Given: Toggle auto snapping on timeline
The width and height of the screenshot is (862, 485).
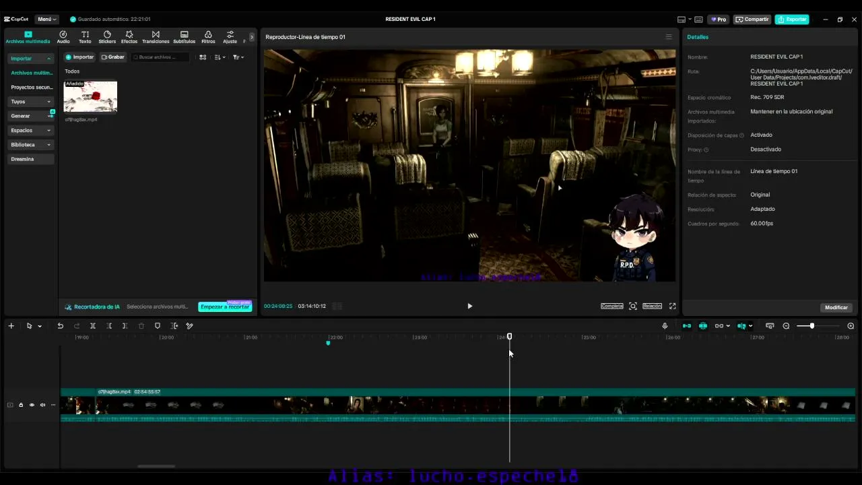Looking at the screenshot, I should (703, 326).
